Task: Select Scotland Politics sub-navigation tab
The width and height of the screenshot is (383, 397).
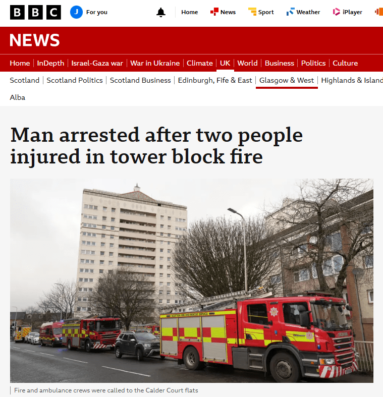Action: (75, 80)
